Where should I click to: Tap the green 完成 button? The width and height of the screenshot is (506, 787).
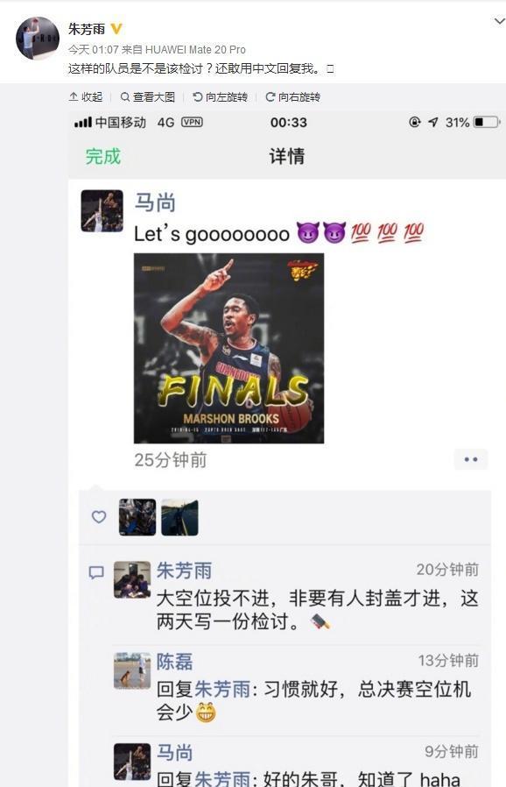point(102,157)
